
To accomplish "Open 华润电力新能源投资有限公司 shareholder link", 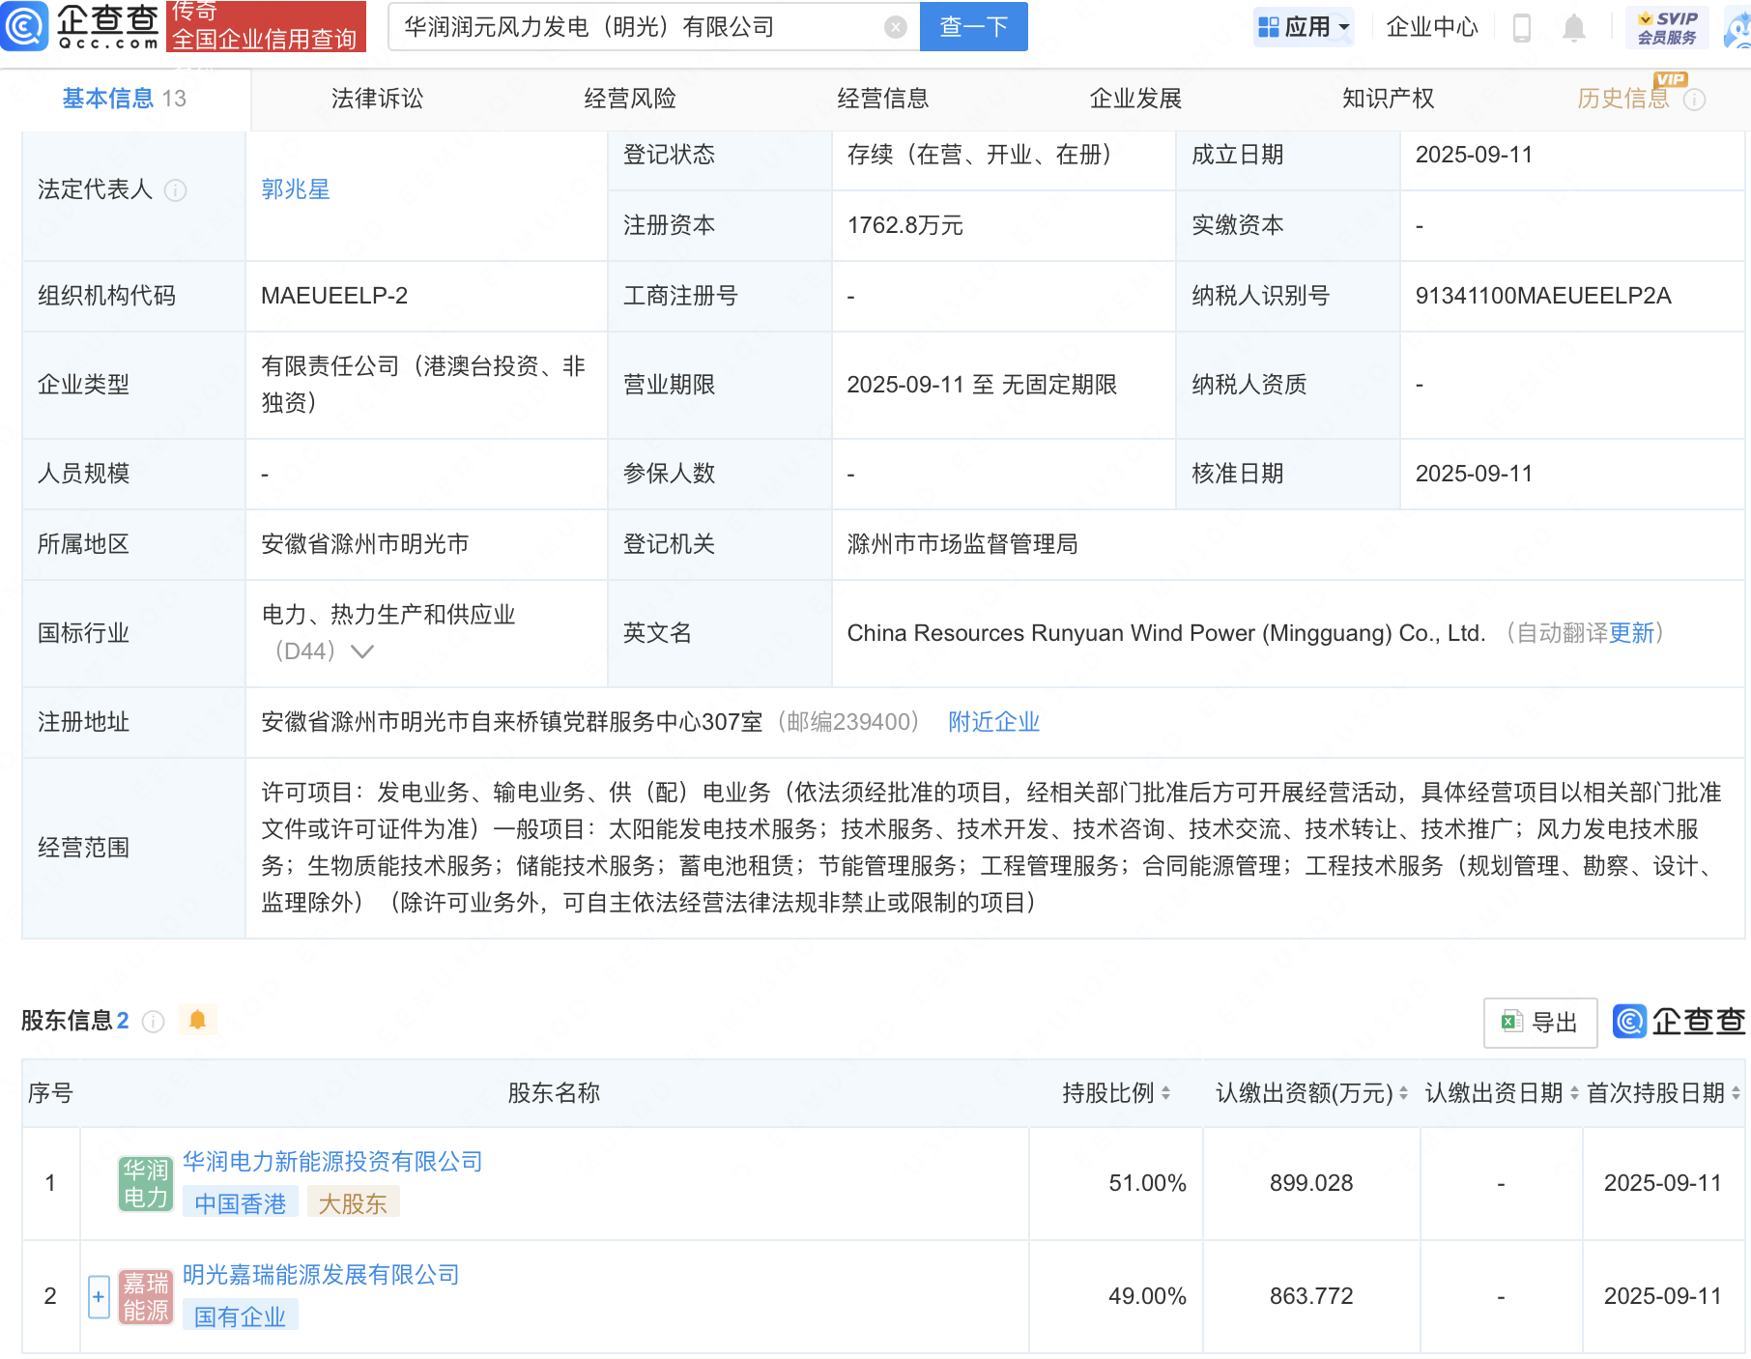I will [x=332, y=1162].
